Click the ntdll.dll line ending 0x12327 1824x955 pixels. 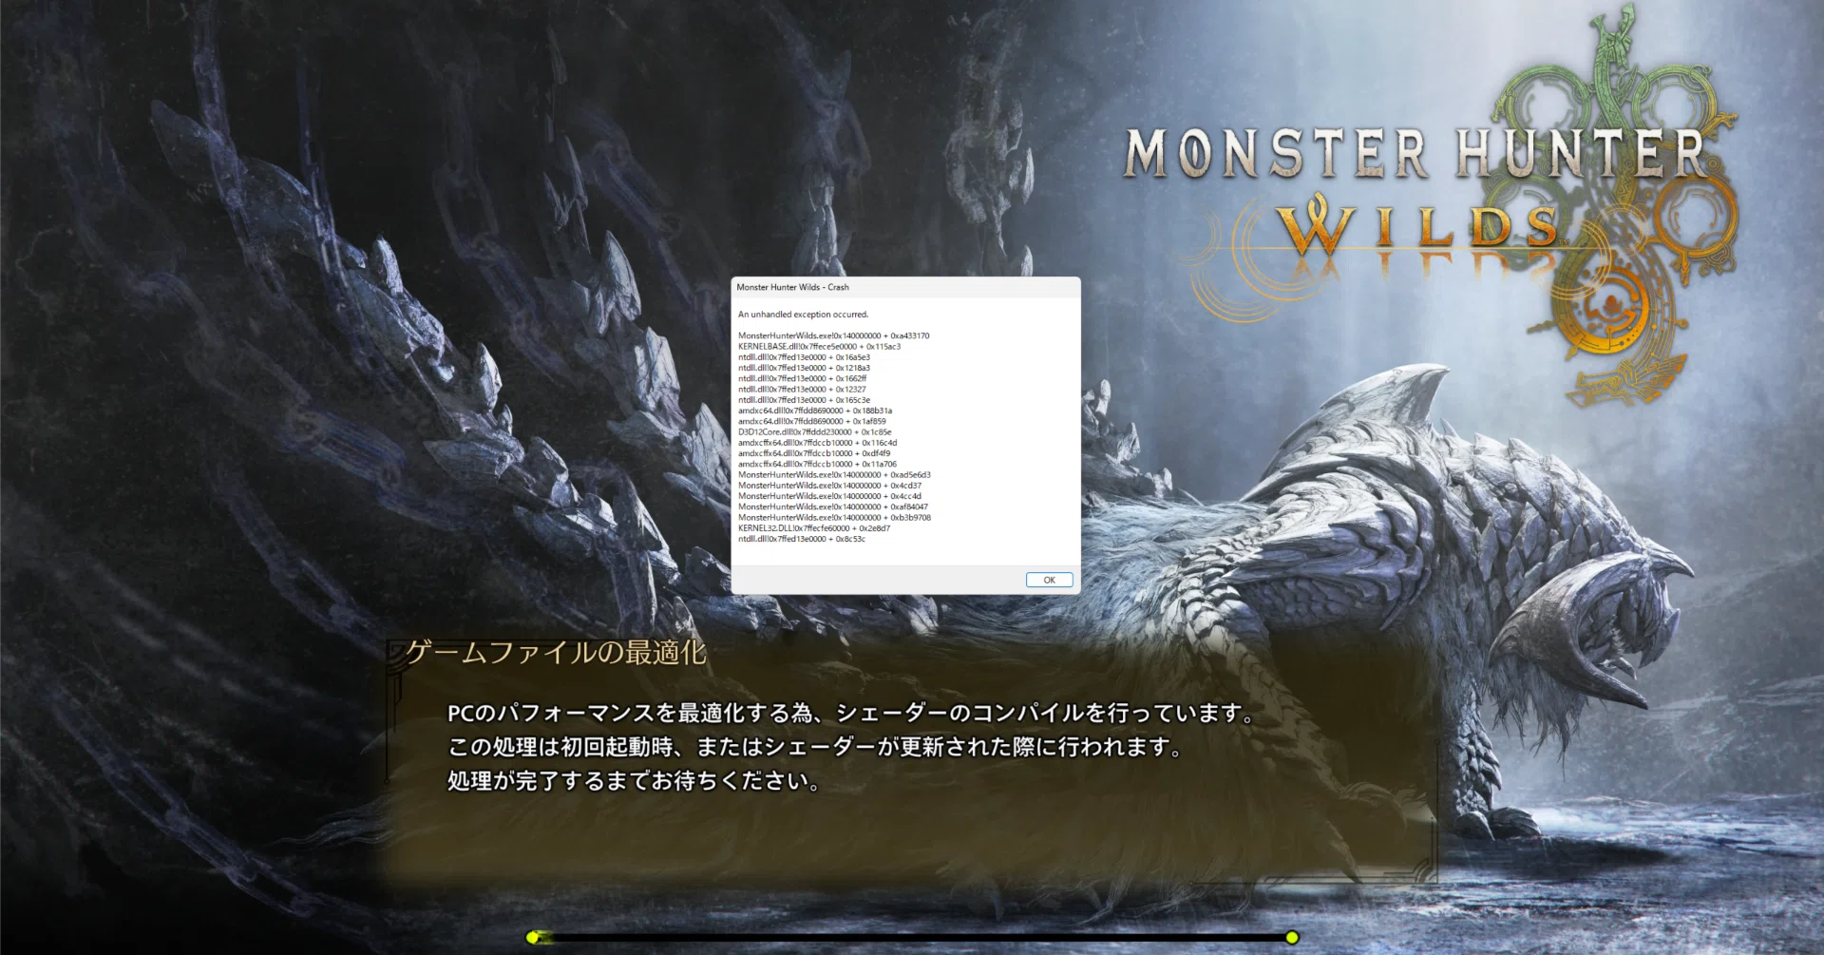tap(802, 390)
